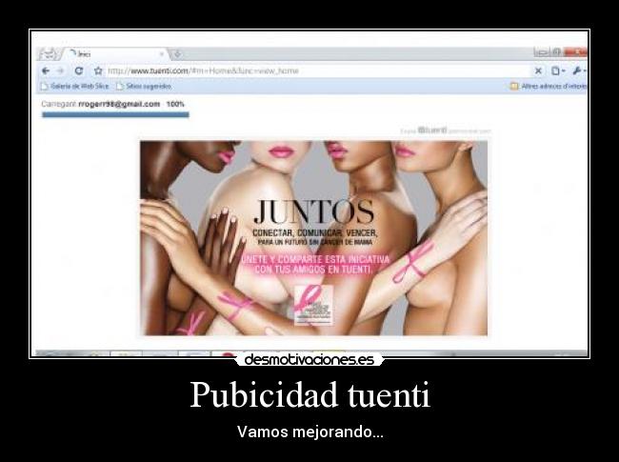
Task: Click the desmotivaciones.es label
Action: pyautogui.click(x=309, y=360)
